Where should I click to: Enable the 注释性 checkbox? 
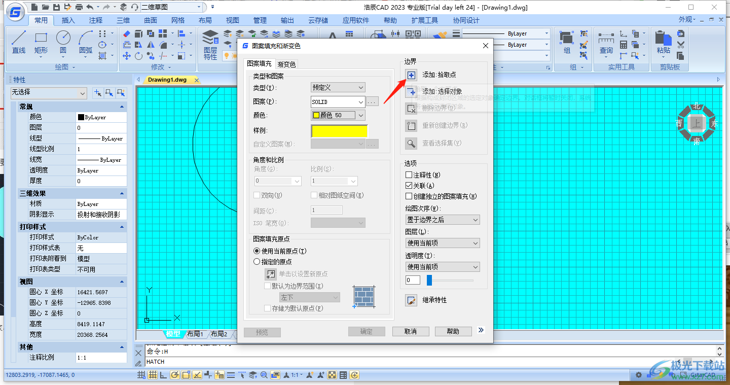coord(409,175)
